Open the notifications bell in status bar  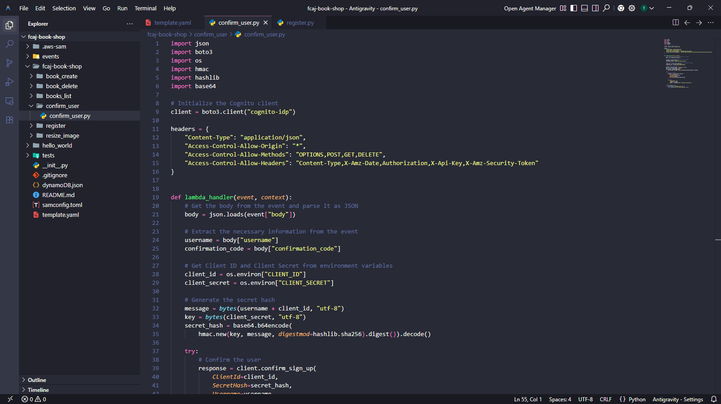714,399
